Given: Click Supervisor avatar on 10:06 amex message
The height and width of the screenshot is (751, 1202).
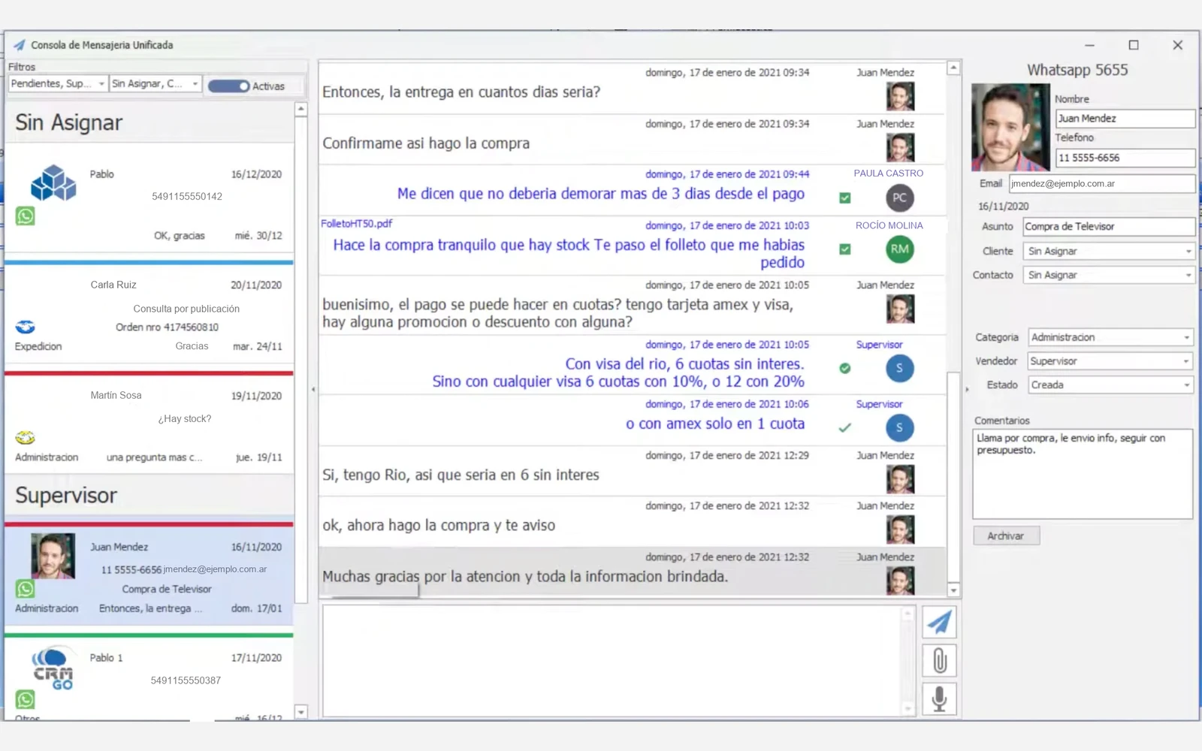Looking at the screenshot, I should click(899, 428).
